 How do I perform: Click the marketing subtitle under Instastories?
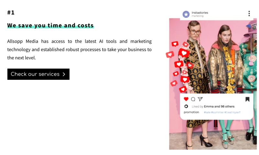coord(197,16)
